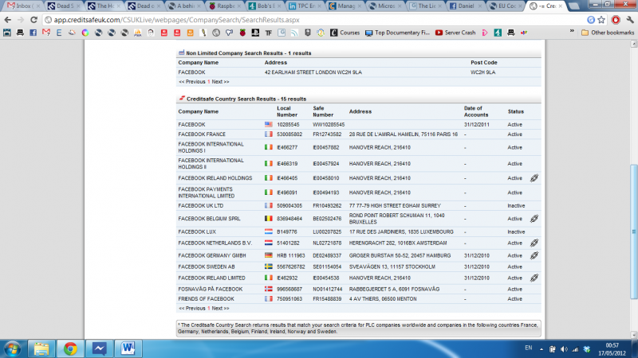Image resolution: width=638 pixels, height=358 pixels.
Task: Open the Top Documentary Fi... bookmark
Action: (x=397, y=33)
